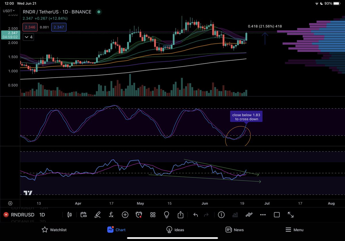Tap the red RNDRUSD symbol logo

[x=5, y=215]
